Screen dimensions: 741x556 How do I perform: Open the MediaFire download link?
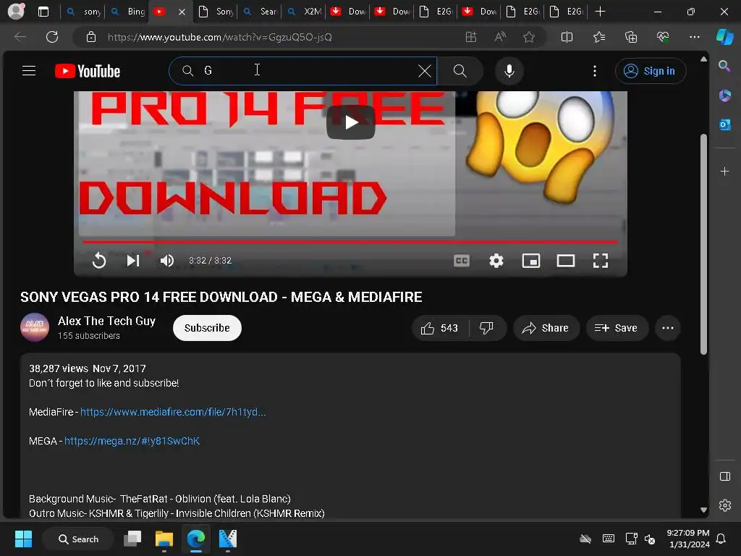173,412
